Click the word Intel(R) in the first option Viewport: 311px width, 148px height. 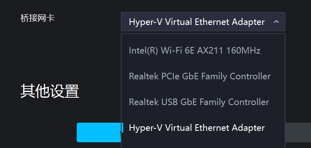click(x=143, y=50)
